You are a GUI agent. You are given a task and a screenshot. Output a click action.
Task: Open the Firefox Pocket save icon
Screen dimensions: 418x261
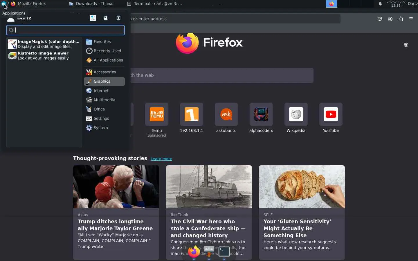coord(380,19)
